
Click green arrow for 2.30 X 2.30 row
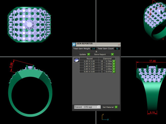(x=114, y=64)
